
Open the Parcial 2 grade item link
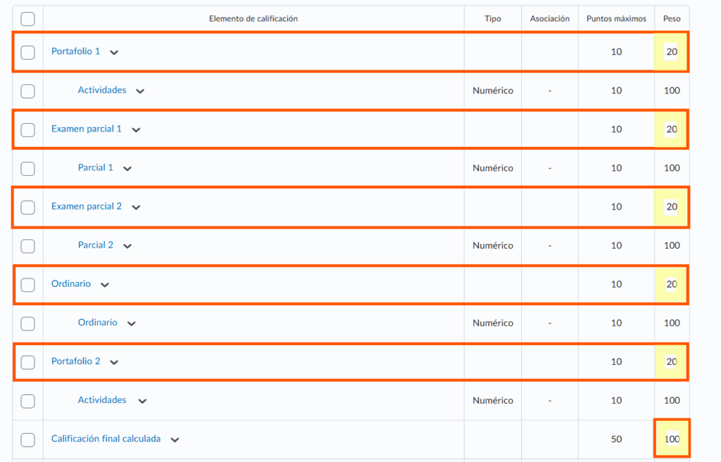[x=96, y=245]
